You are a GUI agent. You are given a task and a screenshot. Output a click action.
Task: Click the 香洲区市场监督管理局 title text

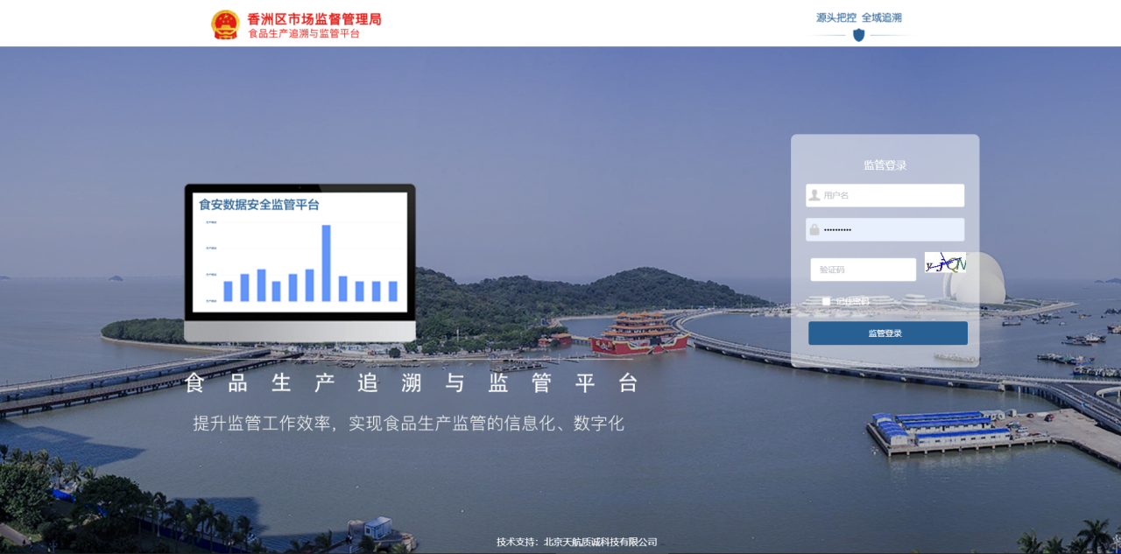tap(314, 18)
